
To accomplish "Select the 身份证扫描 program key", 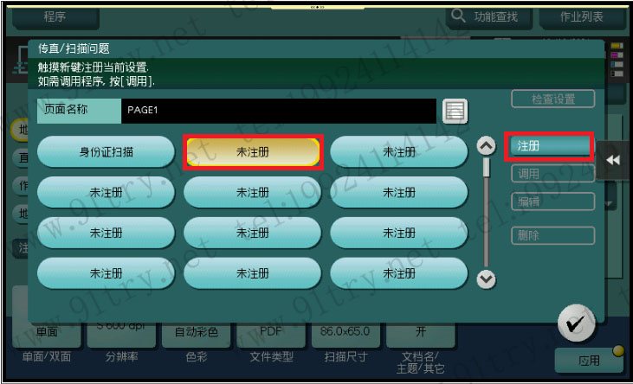I will point(107,152).
